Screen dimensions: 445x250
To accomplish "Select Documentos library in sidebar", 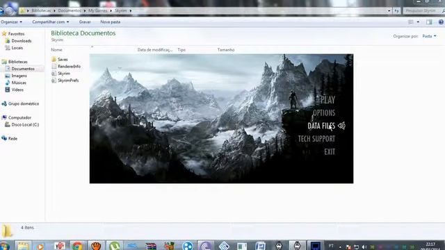I will (20, 69).
